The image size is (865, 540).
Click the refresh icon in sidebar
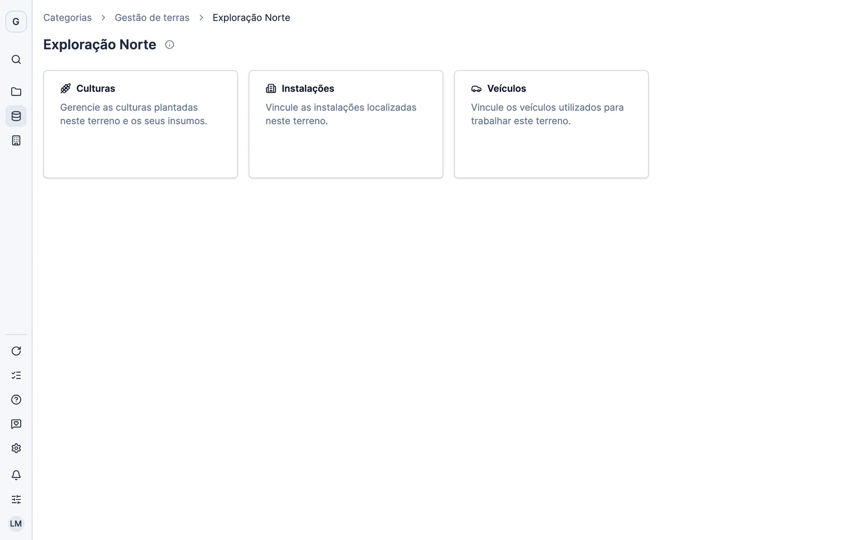click(x=16, y=351)
